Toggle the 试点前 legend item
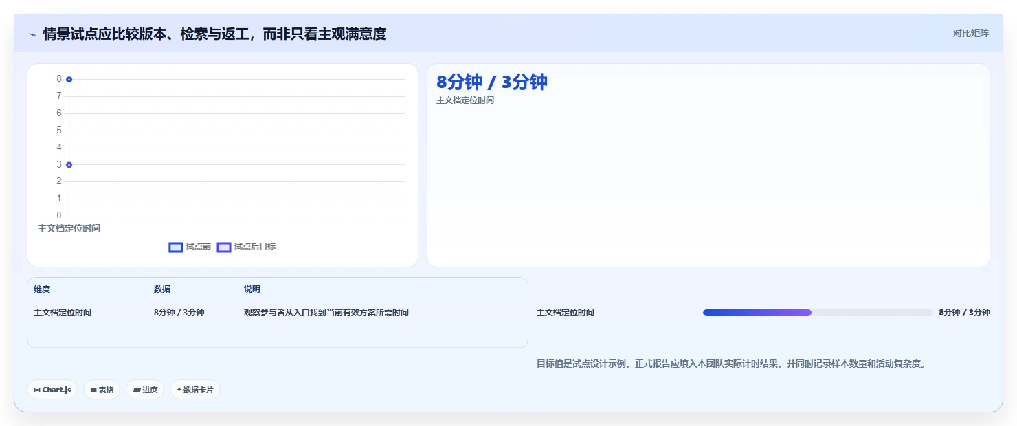 (190, 247)
